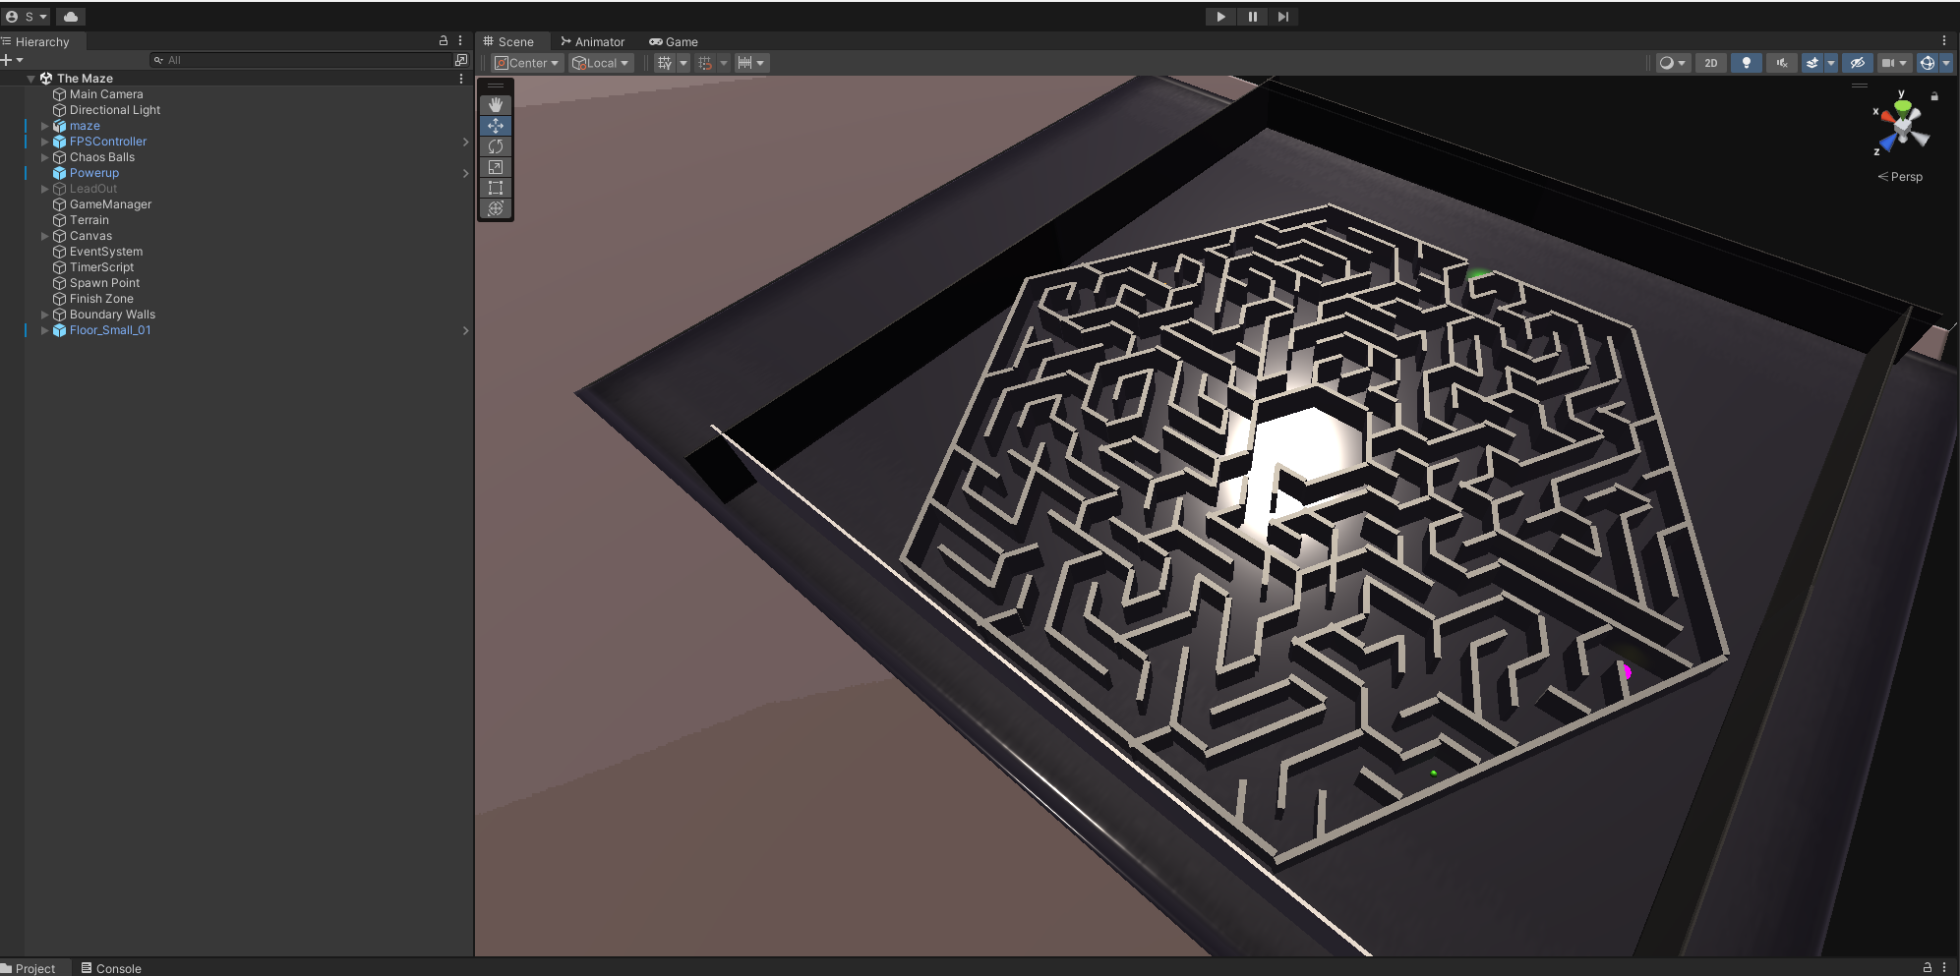The image size is (1960, 976).
Task: Open the Console tab at the bottom
Action: (x=111, y=968)
